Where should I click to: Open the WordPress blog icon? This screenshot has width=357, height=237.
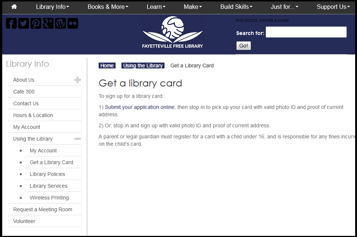60,24
